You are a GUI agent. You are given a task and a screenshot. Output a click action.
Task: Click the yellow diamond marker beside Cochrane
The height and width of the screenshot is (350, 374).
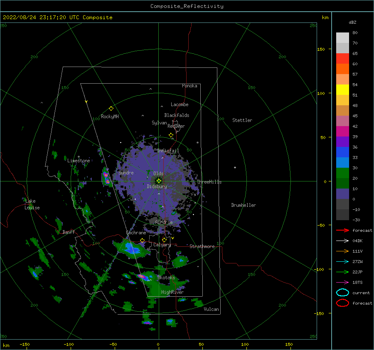click(x=143, y=240)
